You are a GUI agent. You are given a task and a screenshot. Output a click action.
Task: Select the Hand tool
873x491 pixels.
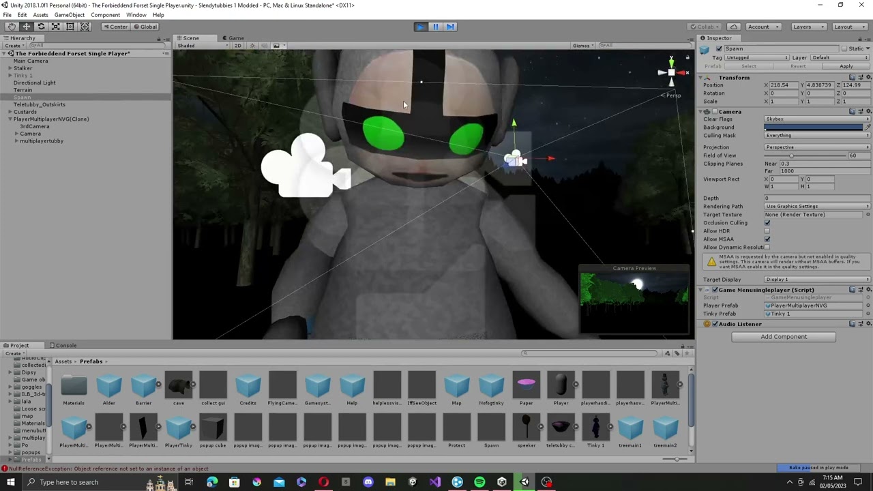pyautogui.click(x=12, y=27)
